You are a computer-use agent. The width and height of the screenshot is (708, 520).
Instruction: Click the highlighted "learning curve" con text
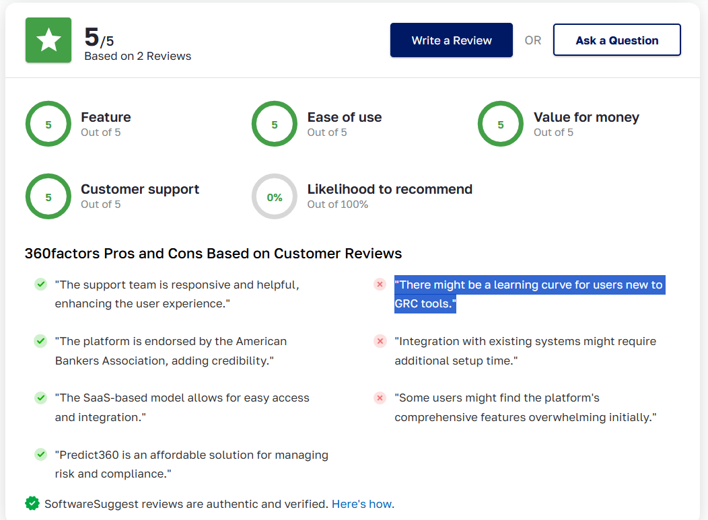tap(530, 294)
